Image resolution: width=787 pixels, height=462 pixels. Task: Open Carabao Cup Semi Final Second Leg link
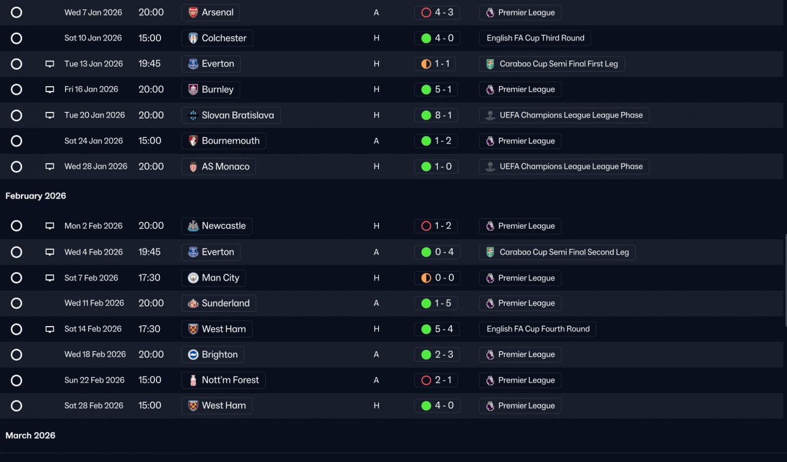pyautogui.click(x=557, y=252)
